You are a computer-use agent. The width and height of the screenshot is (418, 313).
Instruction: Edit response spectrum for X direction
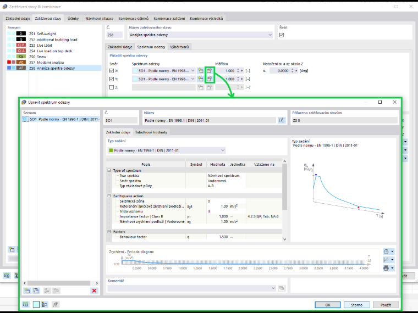(x=209, y=71)
